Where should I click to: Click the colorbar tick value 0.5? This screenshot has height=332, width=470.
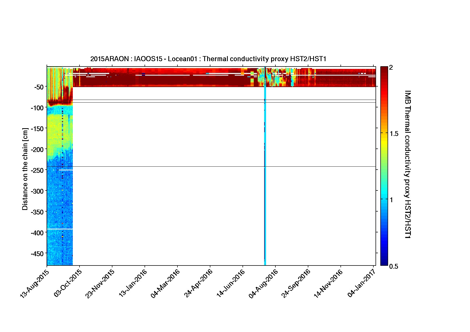click(393, 267)
